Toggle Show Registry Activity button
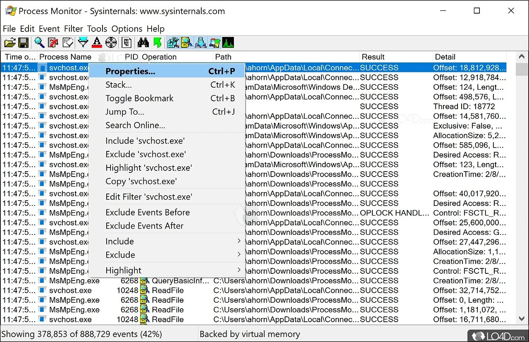 (x=173, y=42)
